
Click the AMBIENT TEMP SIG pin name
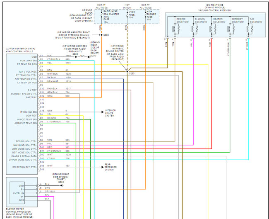tap(26, 123)
